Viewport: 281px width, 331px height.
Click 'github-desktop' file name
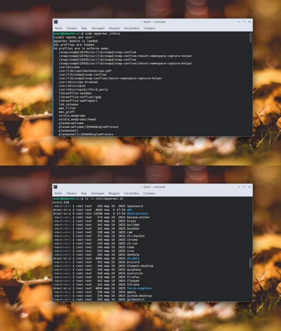click(x=139, y=296)
